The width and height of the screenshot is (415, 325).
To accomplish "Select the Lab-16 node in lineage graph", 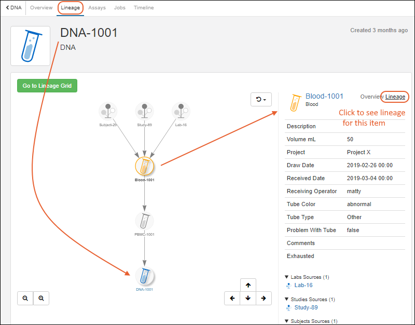I will (181, 111).
